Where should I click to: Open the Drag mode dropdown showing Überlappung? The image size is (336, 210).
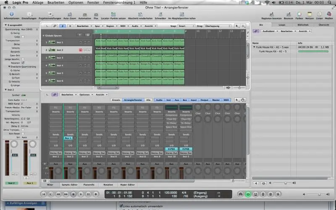pos(216,26)
